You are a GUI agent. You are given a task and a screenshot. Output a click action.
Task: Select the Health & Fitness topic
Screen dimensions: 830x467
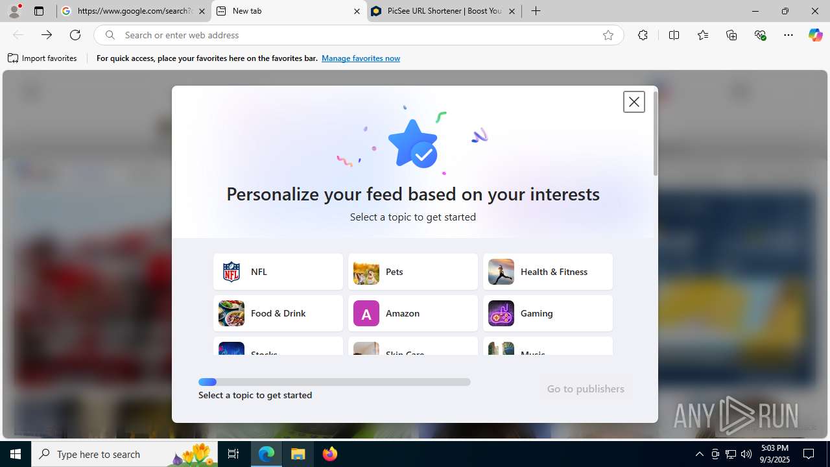pyautogui.click(x=548, y=272)
